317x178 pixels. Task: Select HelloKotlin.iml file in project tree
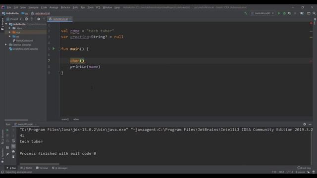[23, 41]
